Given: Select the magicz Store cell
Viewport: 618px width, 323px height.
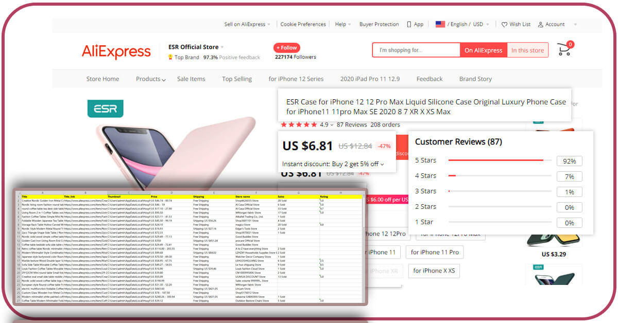Looking at the screenshot, I should [255, 224].
